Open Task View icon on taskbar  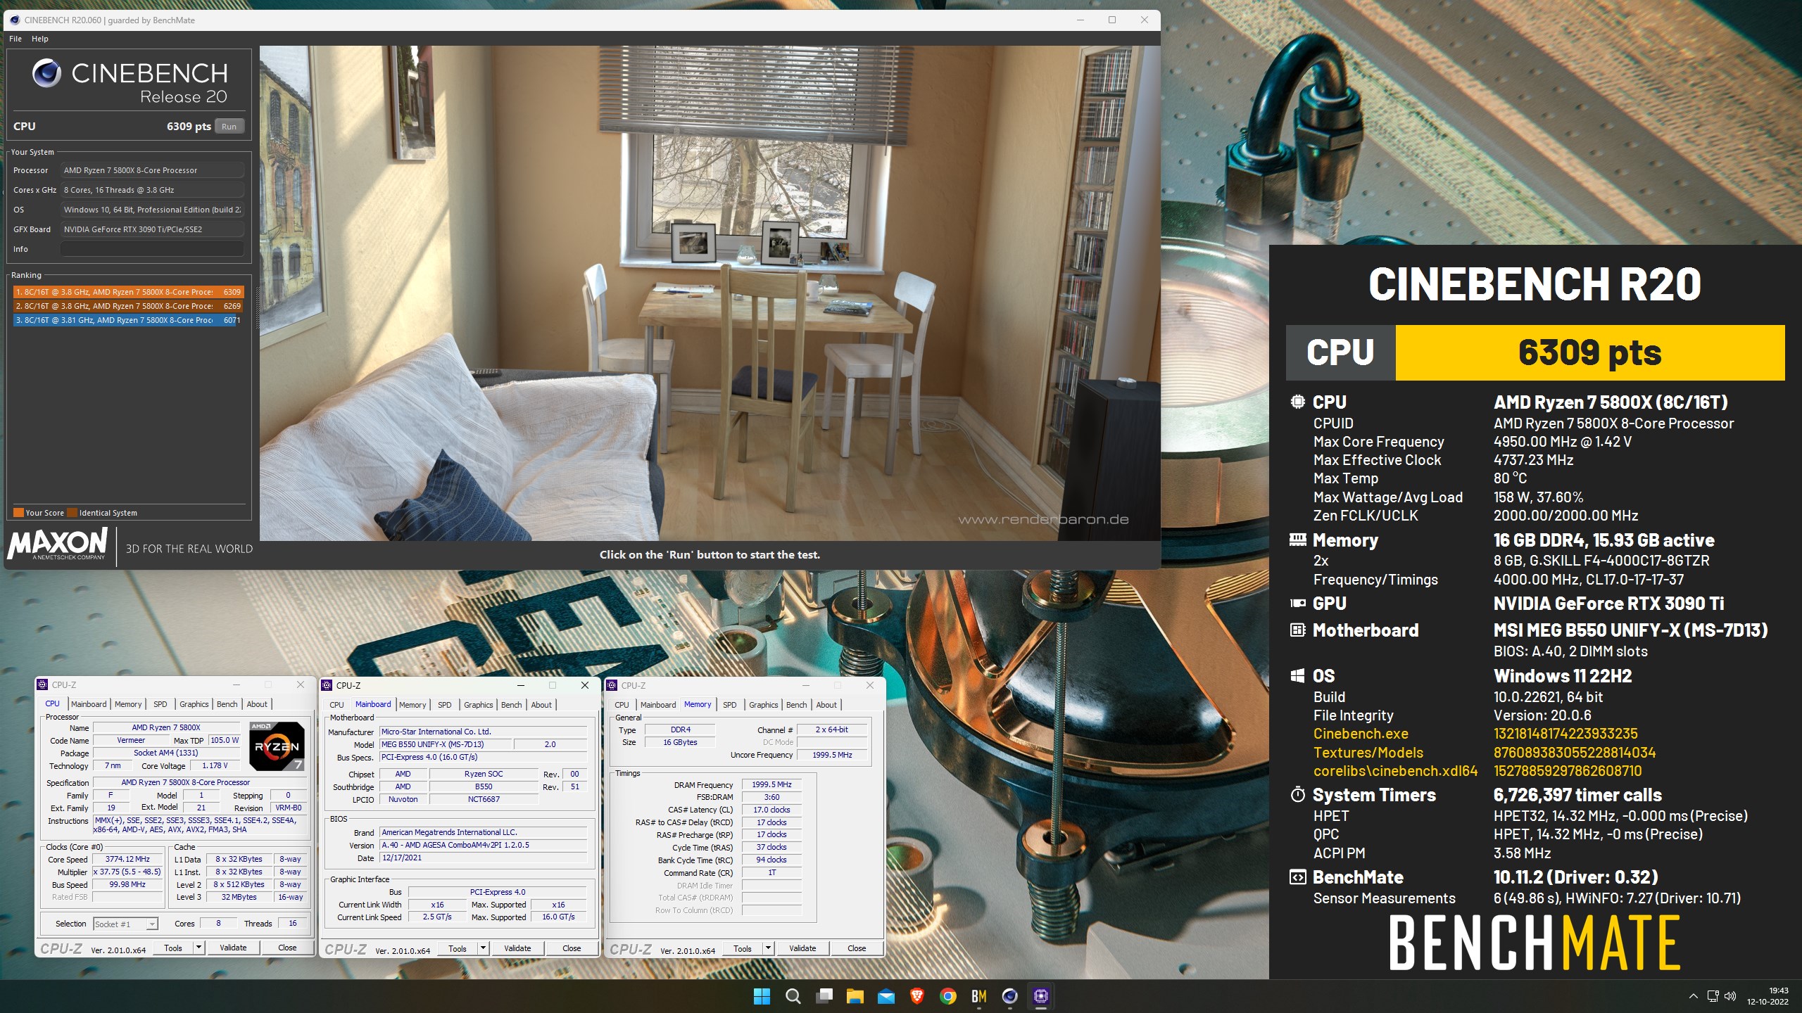(824, 996)
